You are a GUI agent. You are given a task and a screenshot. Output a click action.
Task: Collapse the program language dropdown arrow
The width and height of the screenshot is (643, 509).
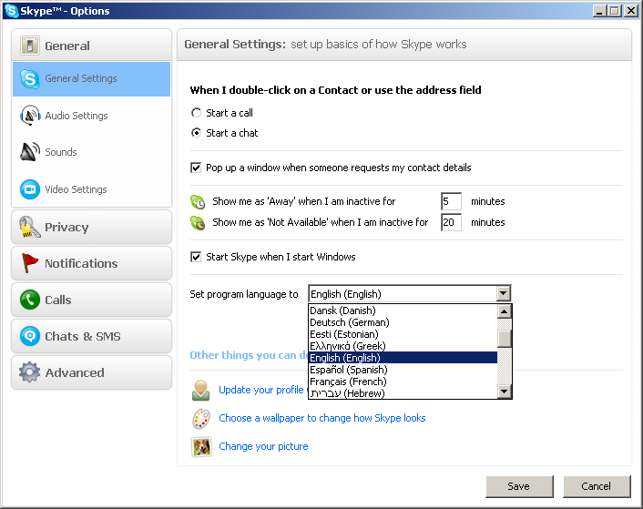coord(504,294)
